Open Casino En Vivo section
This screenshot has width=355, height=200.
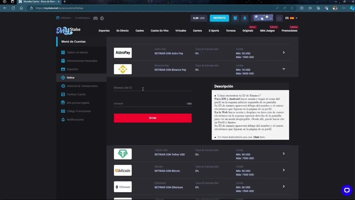[x=159, y=31]
